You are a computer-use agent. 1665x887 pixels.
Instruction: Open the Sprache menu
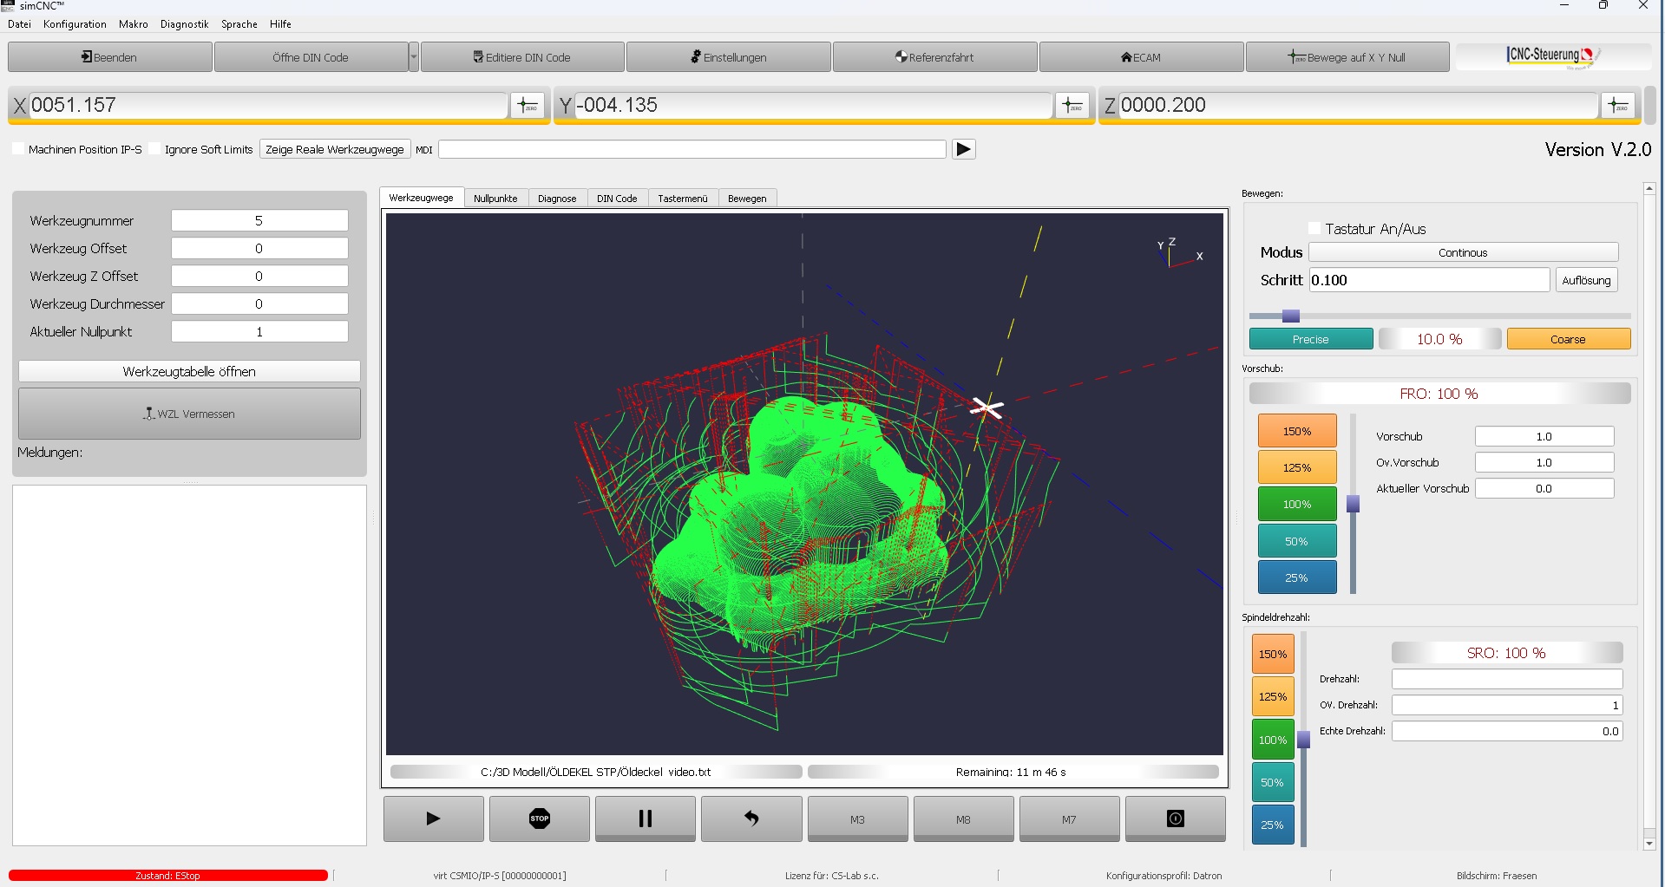[x=239, y=23]
